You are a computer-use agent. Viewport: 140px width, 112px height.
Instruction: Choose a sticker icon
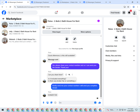pos(52,103)
